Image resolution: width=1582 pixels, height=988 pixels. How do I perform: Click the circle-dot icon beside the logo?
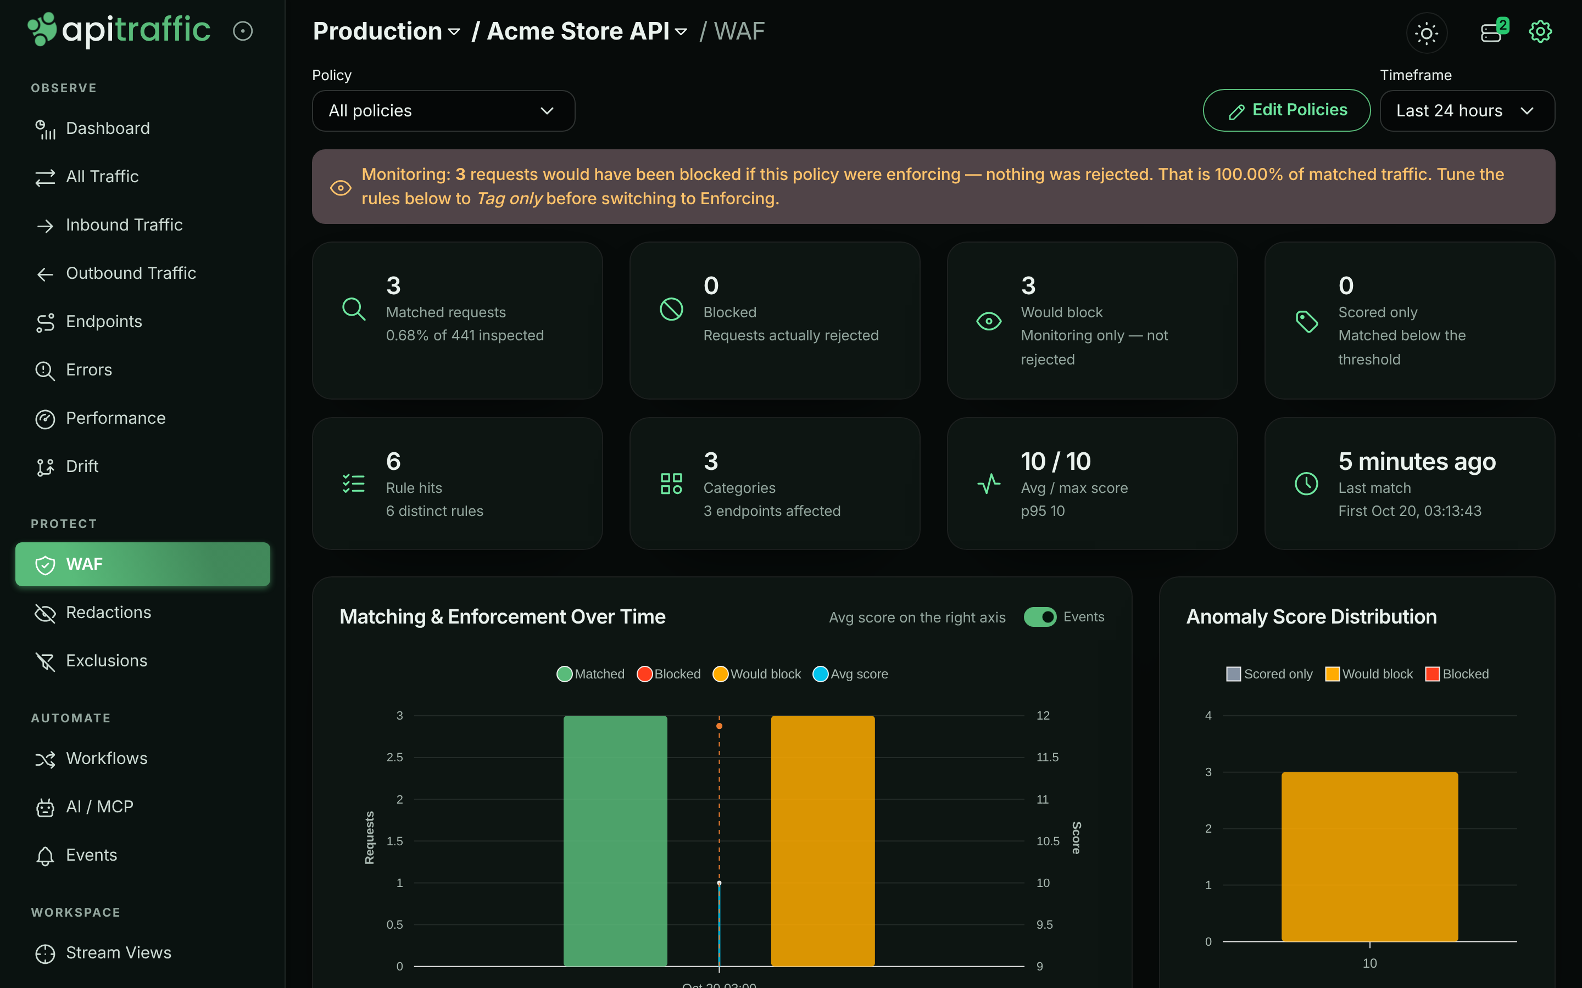[243, 31]
